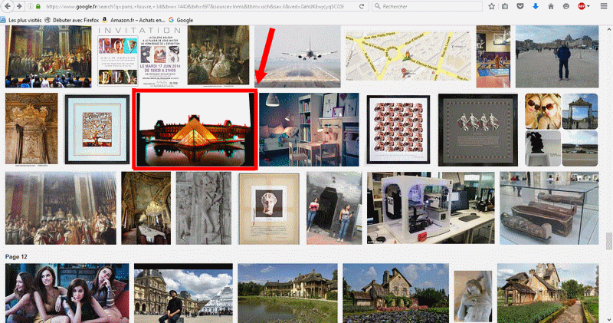Select the grey stone relief carving thumbnail
The width and height of the screenshot is (613, 323).
pyautogui.click(x=203, y=208)
